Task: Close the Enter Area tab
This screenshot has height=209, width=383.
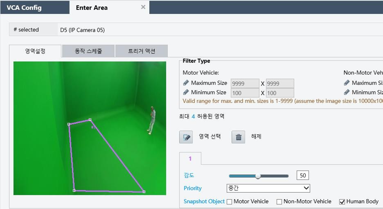Action: (143, 7)
